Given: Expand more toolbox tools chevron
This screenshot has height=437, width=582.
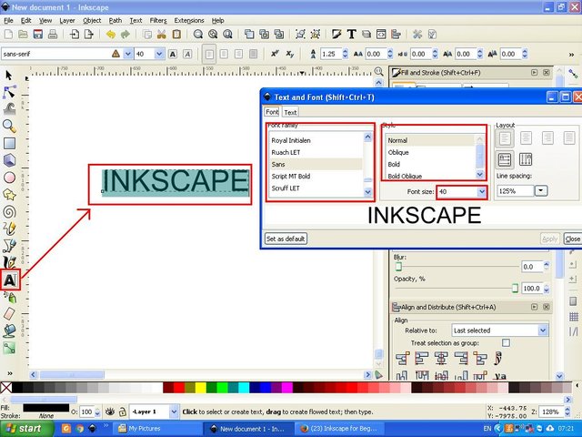Looking at the screenshot, I should click(x=10, y=372).
